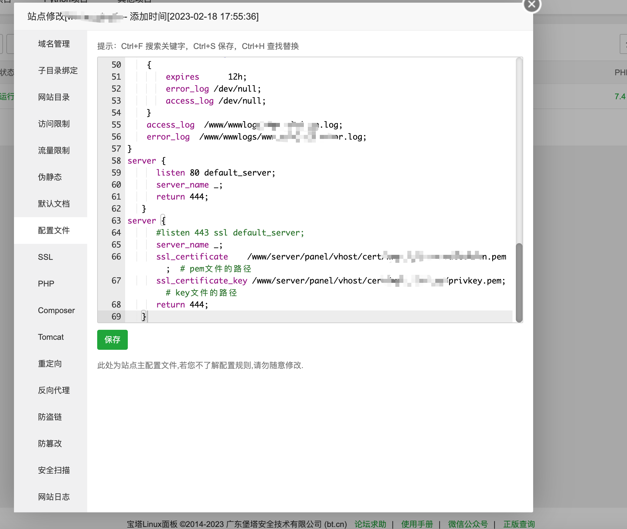Open the 论坛求助 footer link
The height and width of the screenshot is (529, 627).
(370, 524)
